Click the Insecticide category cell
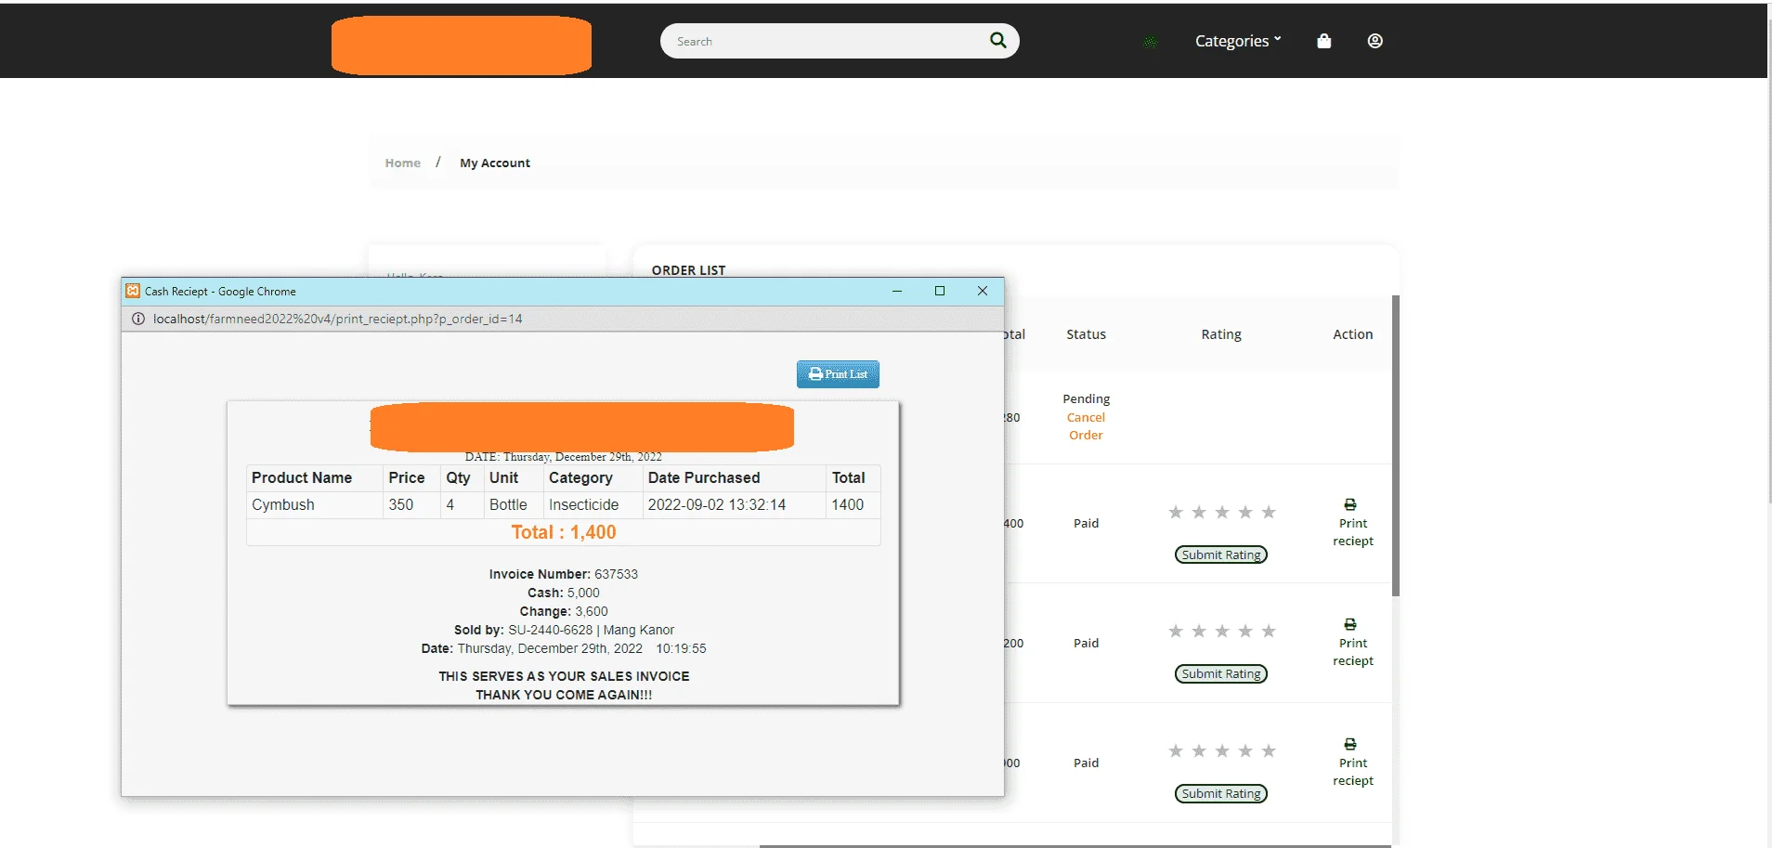This screenshot has width=1772, height=848. [x=593, y=504]
